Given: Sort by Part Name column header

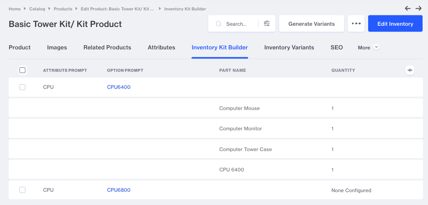Looking at the screenshot, I should click(x=233, y=70).
